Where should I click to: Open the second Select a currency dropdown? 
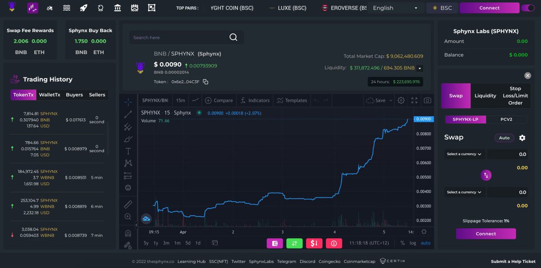point(464,192)
